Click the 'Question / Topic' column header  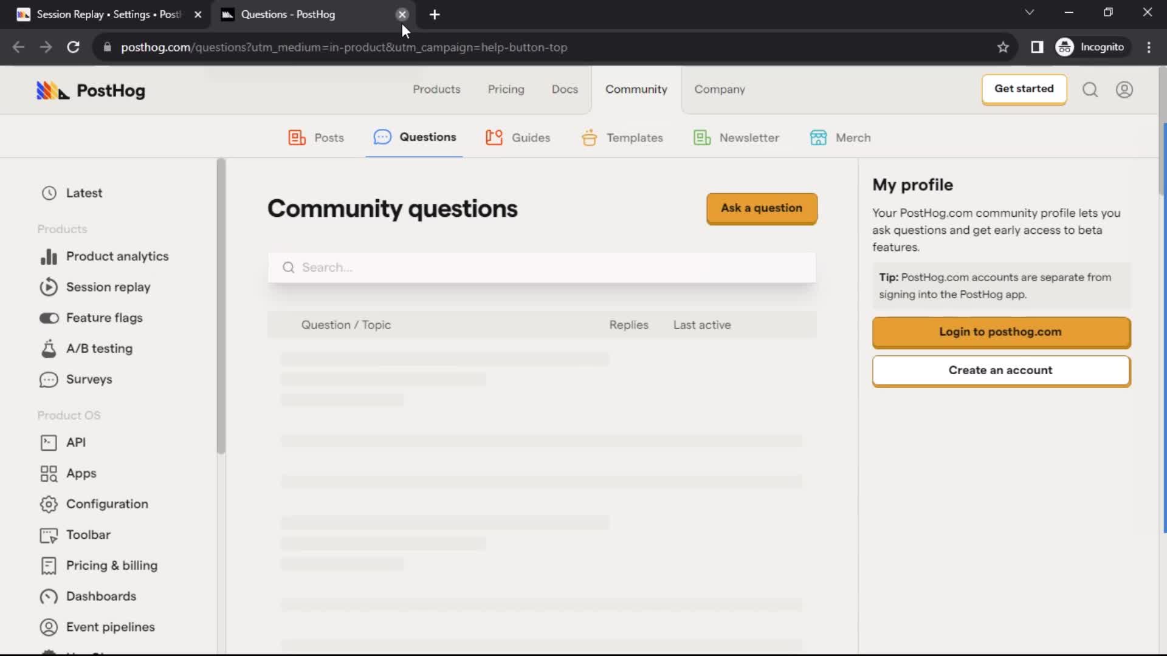[346, 325]
